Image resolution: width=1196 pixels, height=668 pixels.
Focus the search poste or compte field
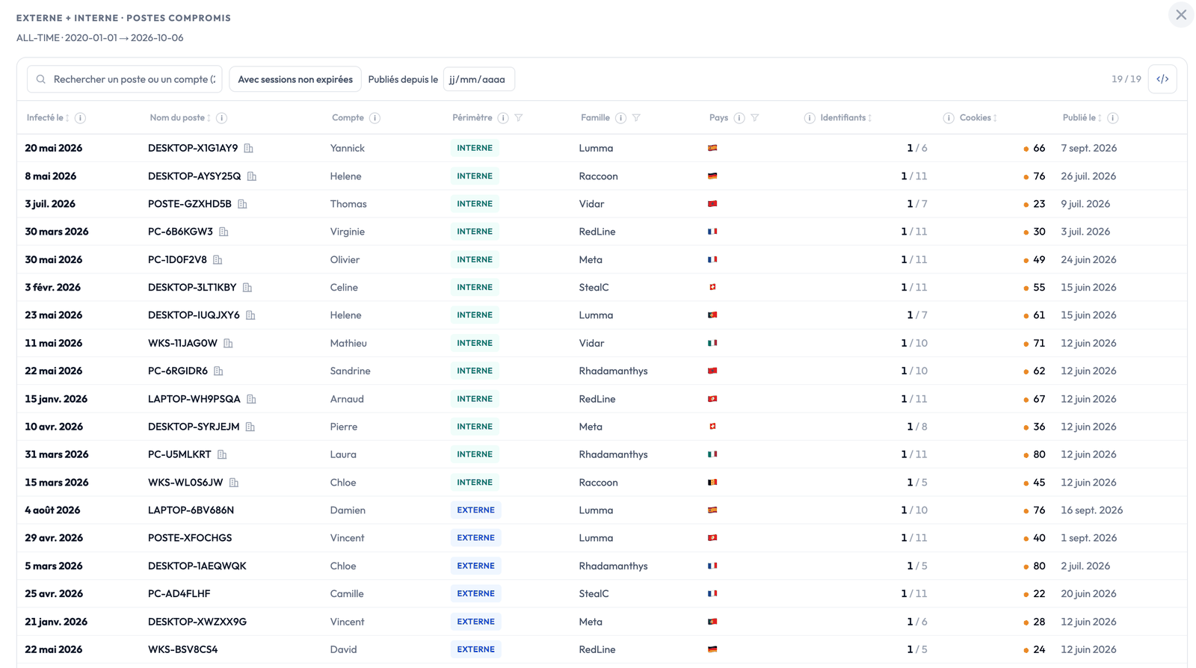tap(125, 79)
